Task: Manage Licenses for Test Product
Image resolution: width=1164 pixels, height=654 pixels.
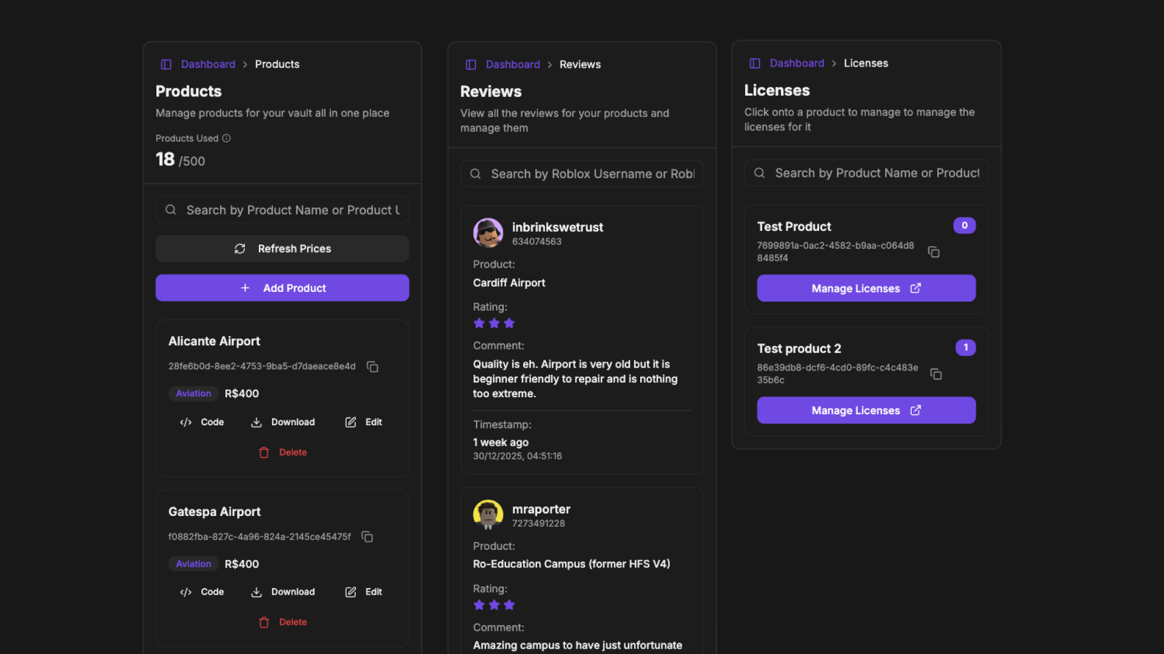Action: [866, 289]
